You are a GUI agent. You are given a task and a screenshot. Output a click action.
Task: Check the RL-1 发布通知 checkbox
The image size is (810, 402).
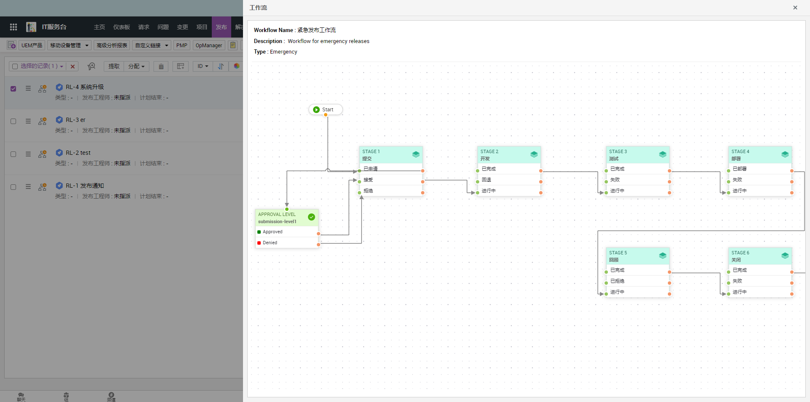[x=13, y=187]
